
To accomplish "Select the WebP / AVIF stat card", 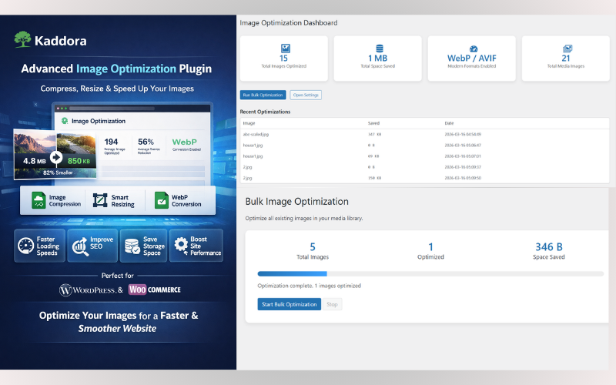I will pyautogui.click(x=471, y=59).
